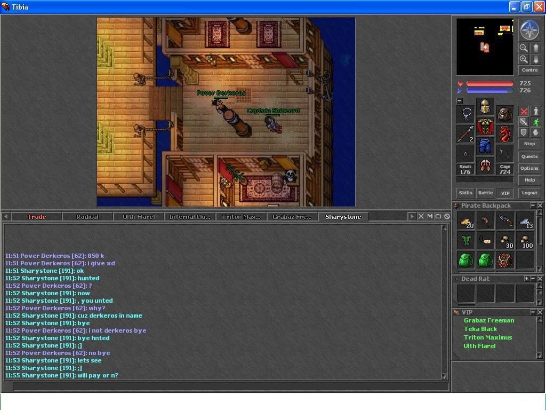
Task: Select the spear in the weapon slot
Action: [465, 133]
